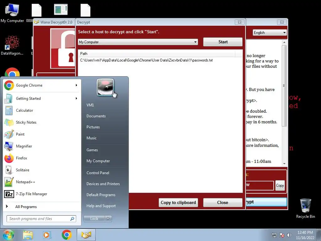Image resolution: width=321 pixels, height=241 pixels.
Task: Open shutdown options arrow next to Lock
Action: (x=108, y=219)
